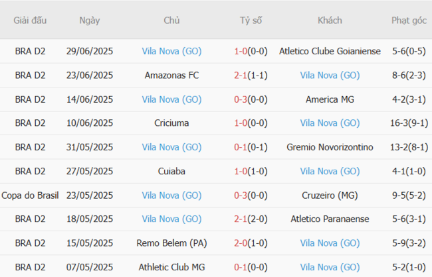Select America MG in the away column

330,99
